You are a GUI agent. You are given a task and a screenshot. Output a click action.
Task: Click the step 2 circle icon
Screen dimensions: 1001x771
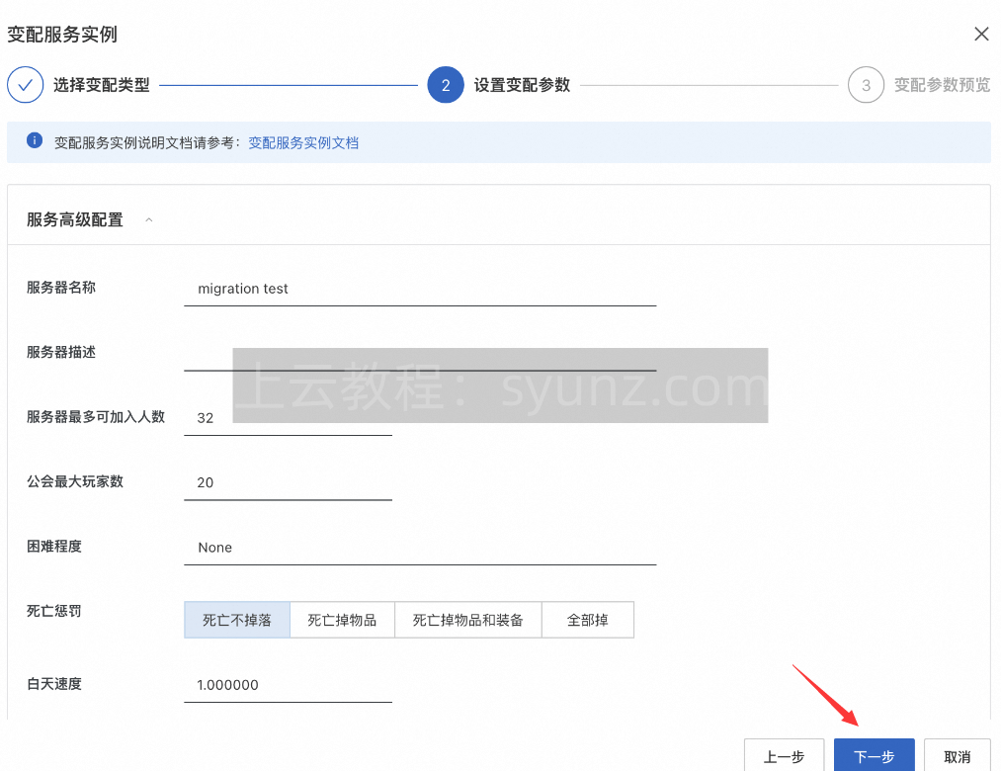(x=446, y=84)
